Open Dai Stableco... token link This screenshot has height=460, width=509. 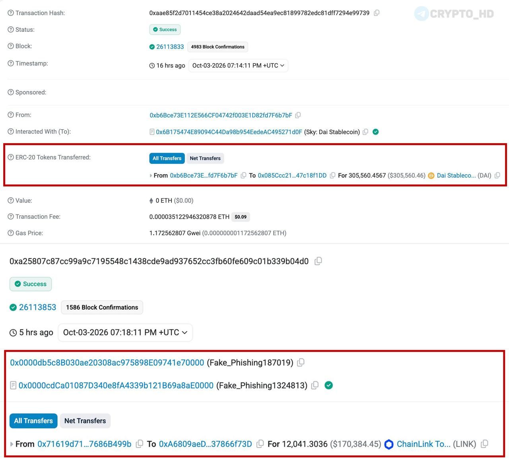click(x=456, y=175)
